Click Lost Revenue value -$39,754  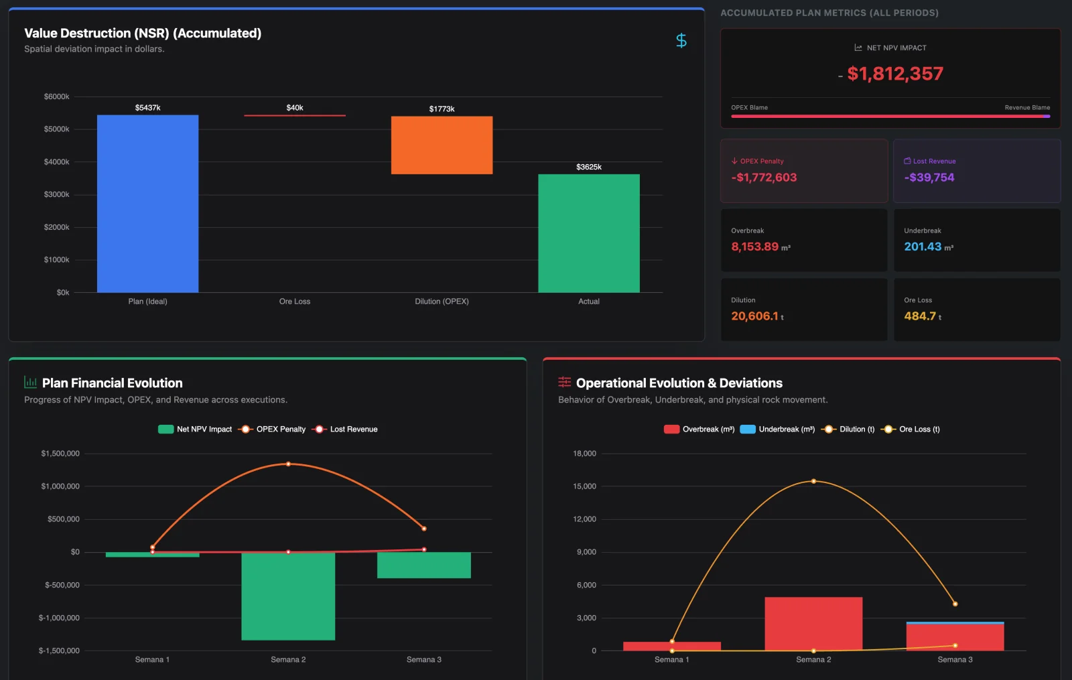click(x=929, y=178)
